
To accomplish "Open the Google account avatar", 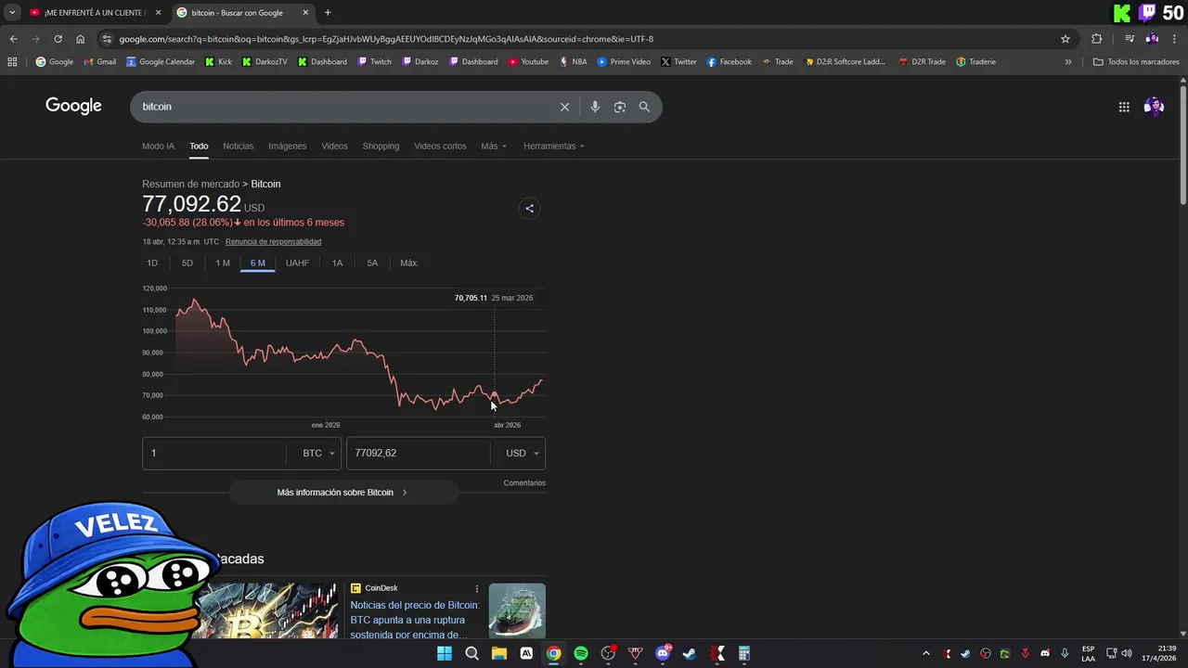I will (x=1154, y=107).
